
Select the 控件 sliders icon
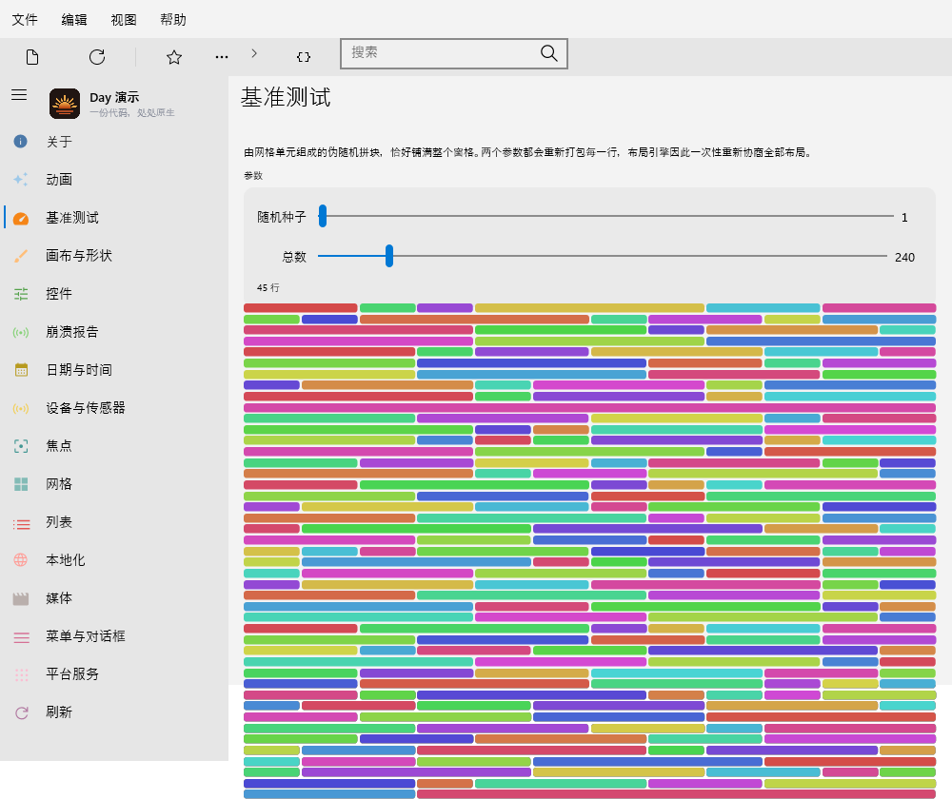tap(21, 294)
